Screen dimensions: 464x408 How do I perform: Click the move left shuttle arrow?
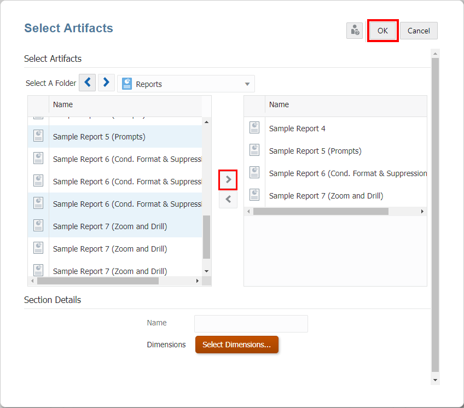tap(228, 200)
